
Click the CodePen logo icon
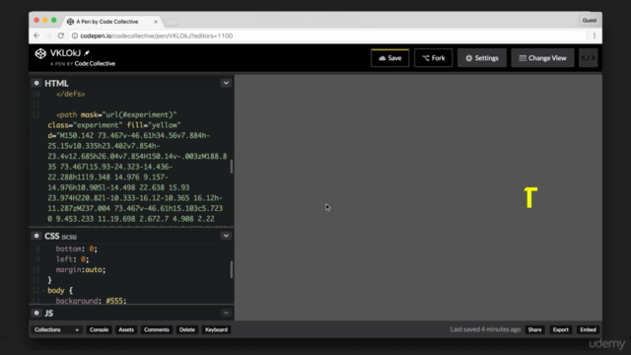pyautogui.click(x=40, y=53)
